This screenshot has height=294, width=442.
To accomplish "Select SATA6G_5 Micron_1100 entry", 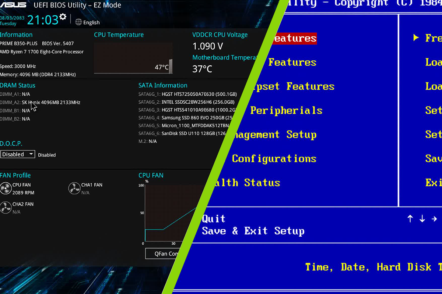I will 184,126.
